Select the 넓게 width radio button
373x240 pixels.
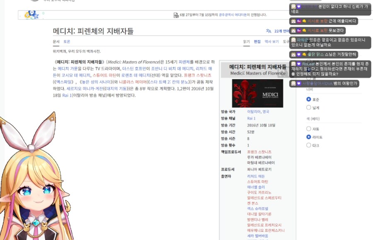(308, 107)
